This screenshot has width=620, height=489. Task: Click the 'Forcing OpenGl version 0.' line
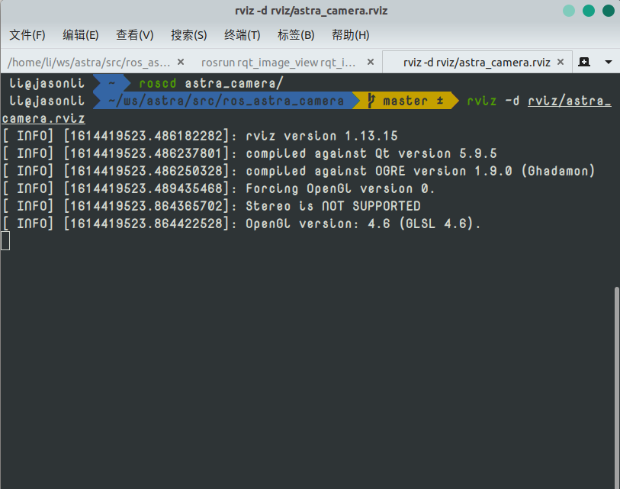click(340, 188)
